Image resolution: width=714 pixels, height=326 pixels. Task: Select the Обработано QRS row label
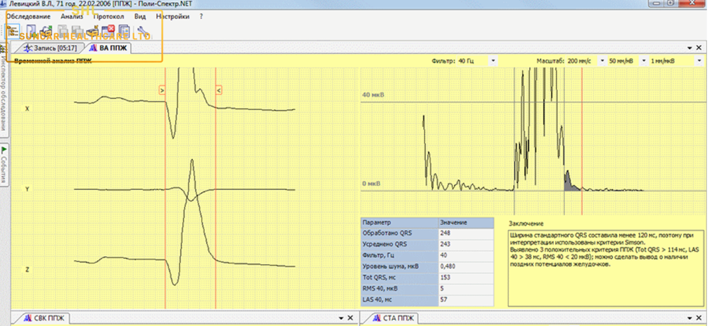(x=399, y=233)
